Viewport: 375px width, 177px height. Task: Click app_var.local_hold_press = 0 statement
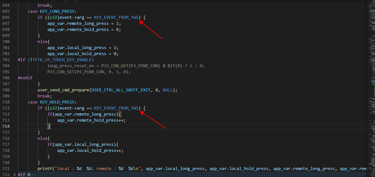coord(83,54)
